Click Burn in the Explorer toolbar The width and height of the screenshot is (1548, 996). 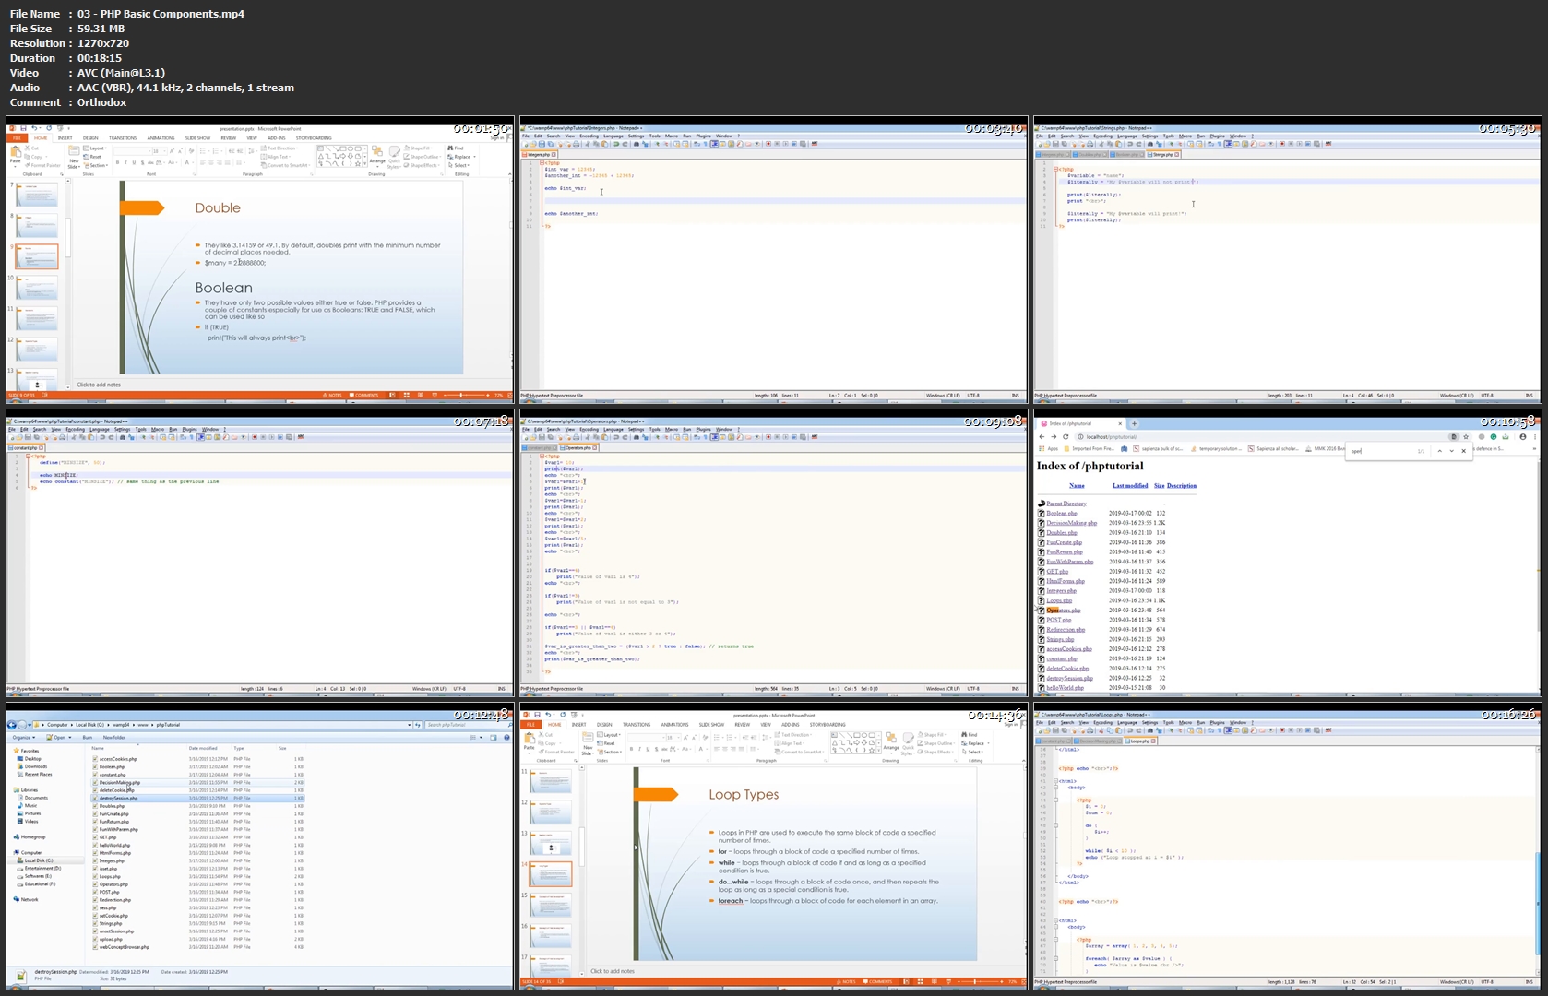[88, 738]
